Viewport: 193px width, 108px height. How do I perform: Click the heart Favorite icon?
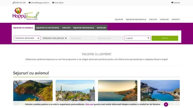pyautogui.click(x=172, y=3)
